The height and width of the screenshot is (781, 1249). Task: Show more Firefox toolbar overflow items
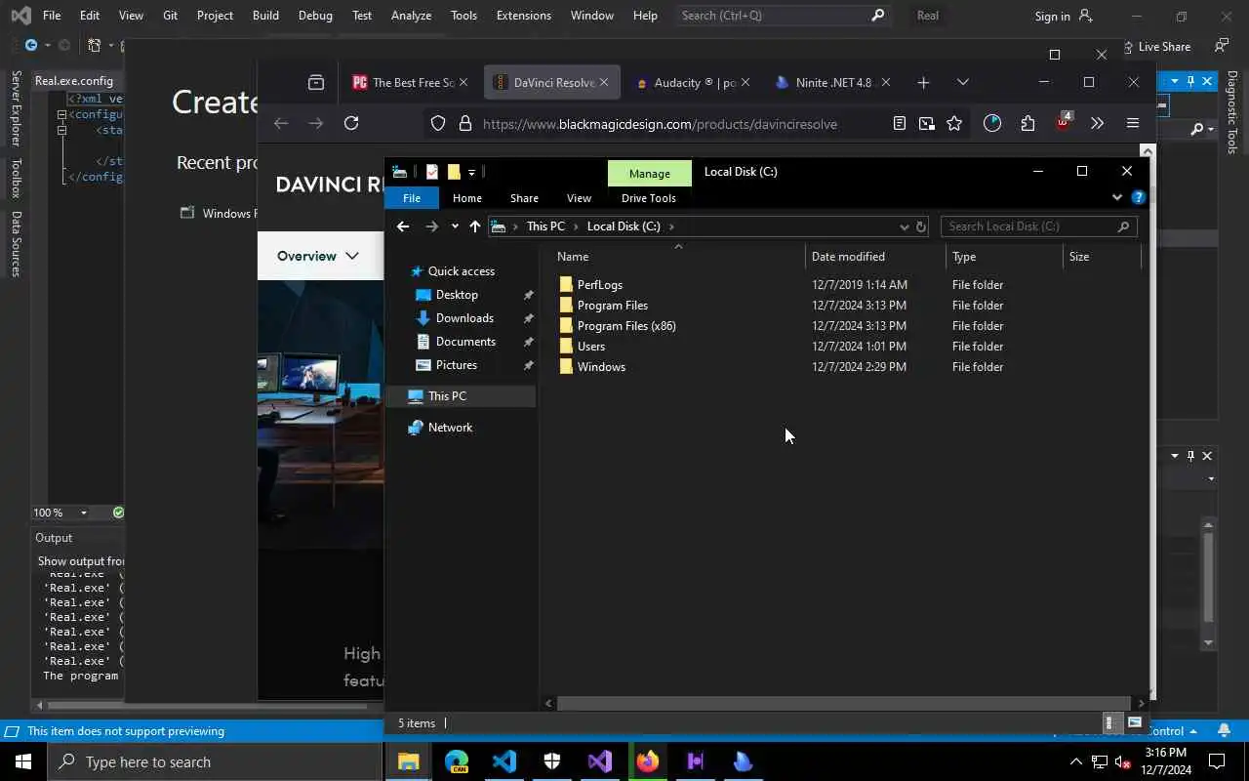pyautogui.click(x=1098, y=124)
